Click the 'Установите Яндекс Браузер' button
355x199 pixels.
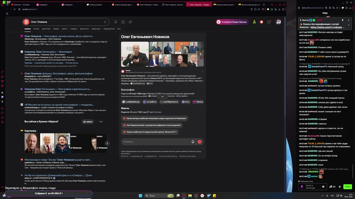[x=232, y=22]
